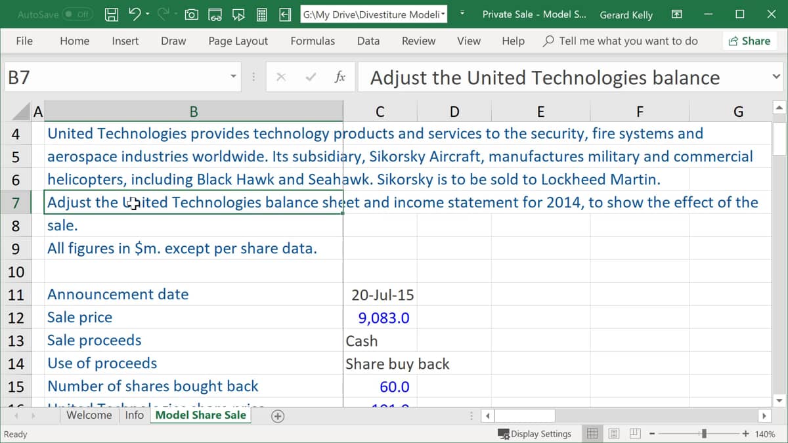The width and height of the screenshot is (788, 443).
Task: Select the Use of proceeds label cell
Action: click(x=194, y=364)
